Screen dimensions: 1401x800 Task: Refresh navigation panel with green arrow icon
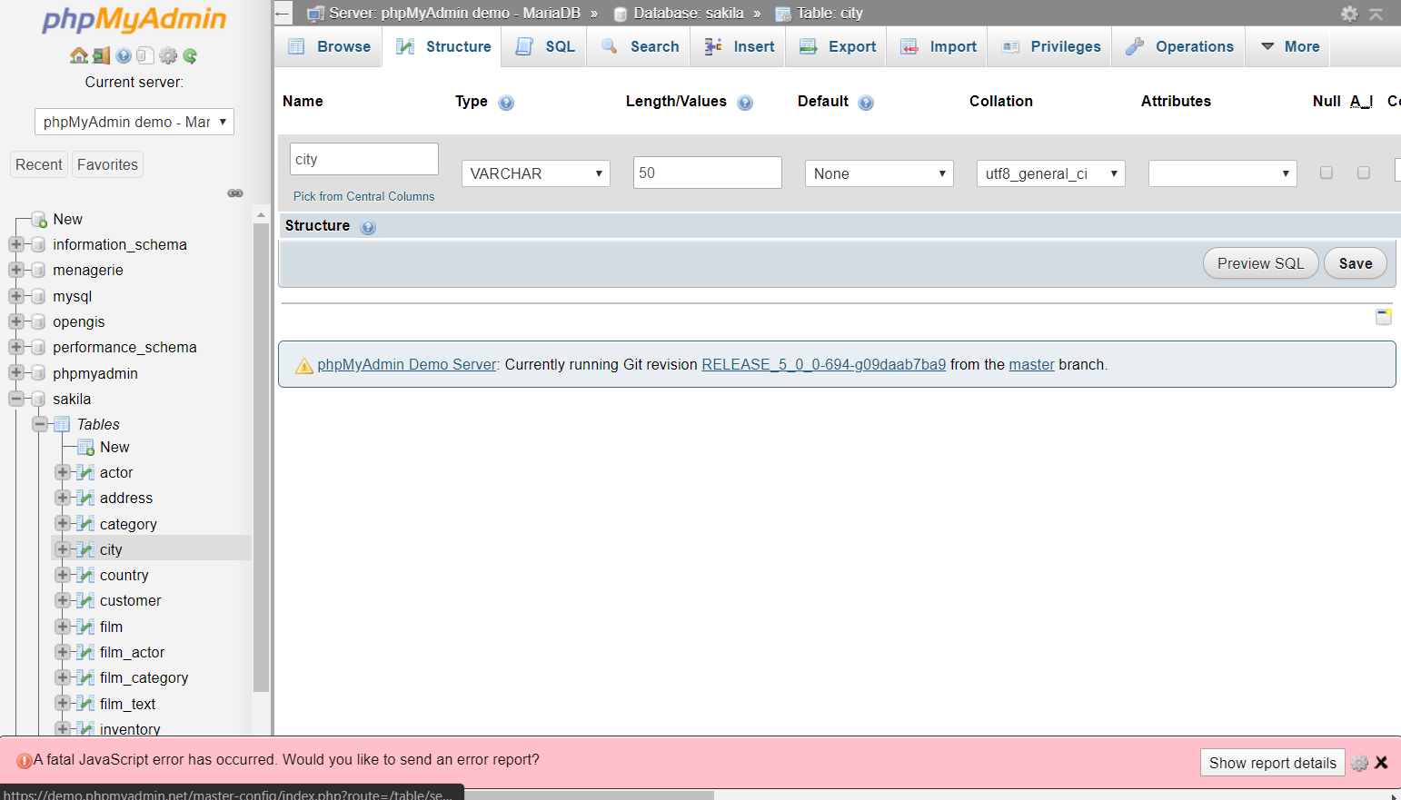click(x=190, y=54)
